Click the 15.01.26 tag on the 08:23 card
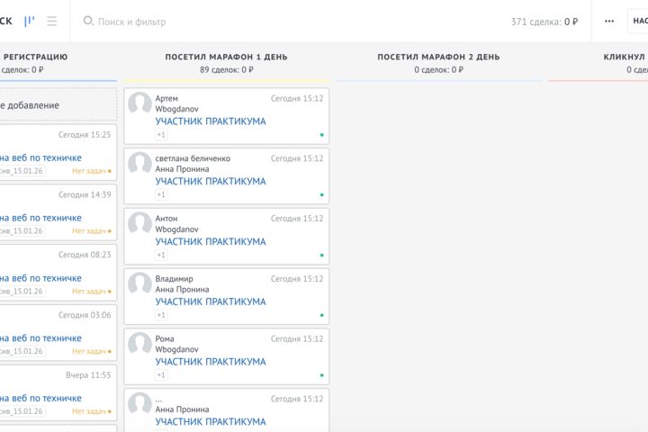Screen dimensions: 648x432 click(22, 291)
